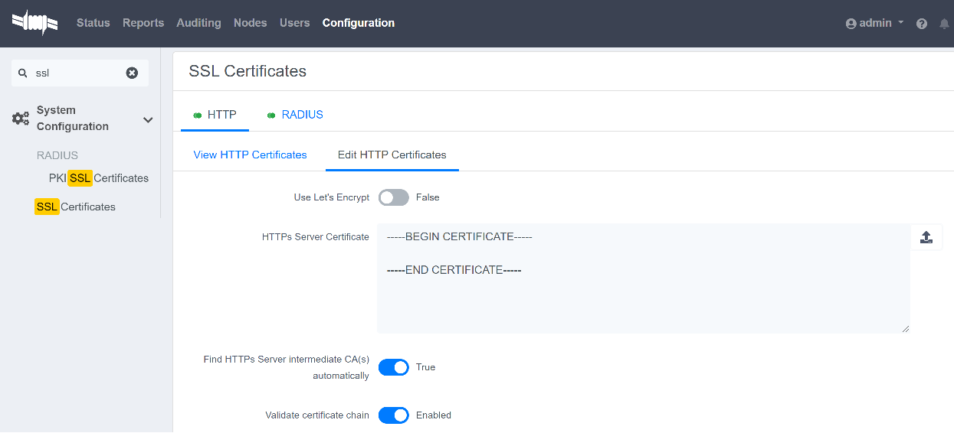Open the help question mark icon
This screenshot has height=433, width=954.
(922, 24)
